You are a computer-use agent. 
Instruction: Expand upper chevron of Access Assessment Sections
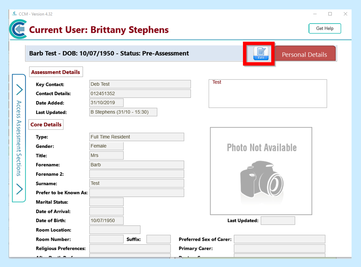tap(19, 90)
